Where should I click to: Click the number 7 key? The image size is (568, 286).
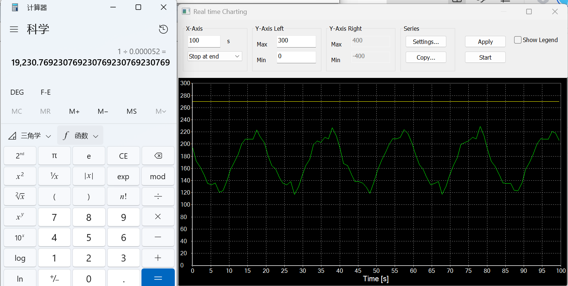click(x=54, y=217)
